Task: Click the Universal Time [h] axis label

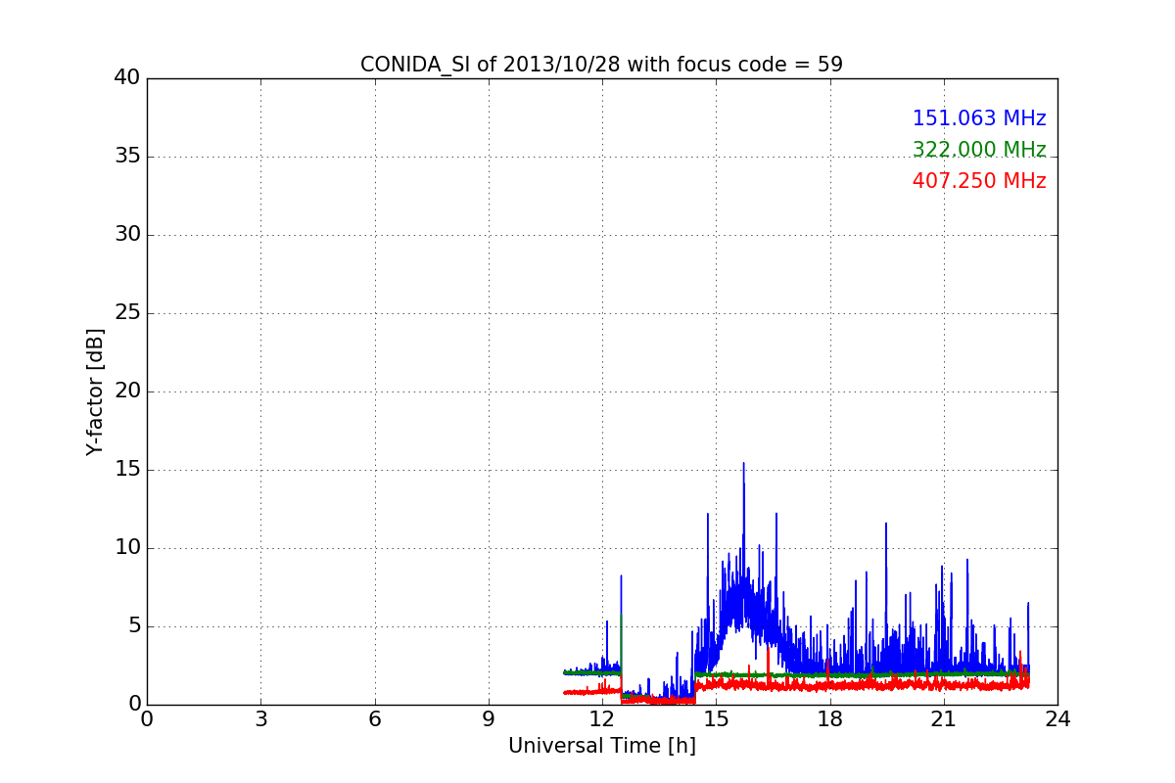Action: pyautogui.click(x=601, y=746)
